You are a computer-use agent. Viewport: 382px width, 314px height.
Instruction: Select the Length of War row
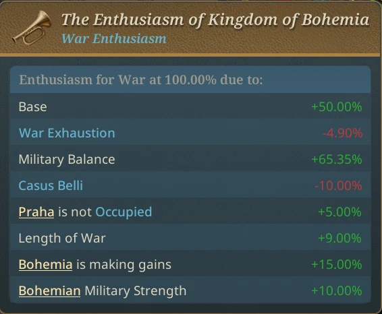(x=190, y=238)
